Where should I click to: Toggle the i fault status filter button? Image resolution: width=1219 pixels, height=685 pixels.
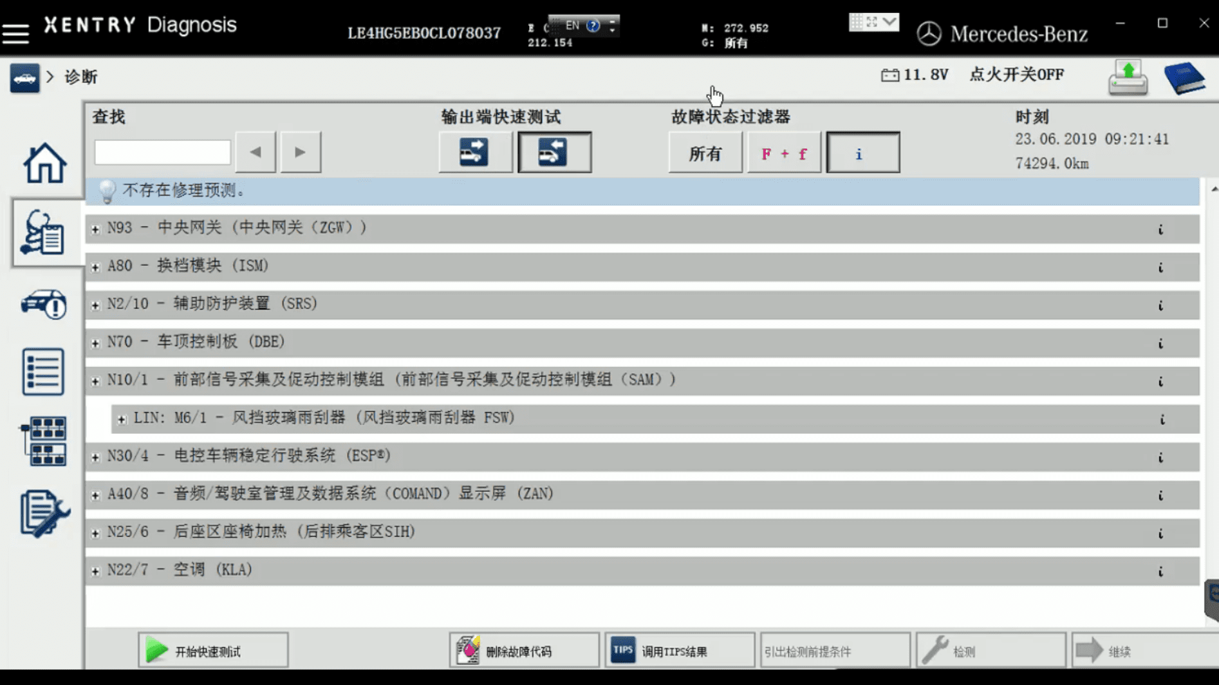[x=862, y=153]
